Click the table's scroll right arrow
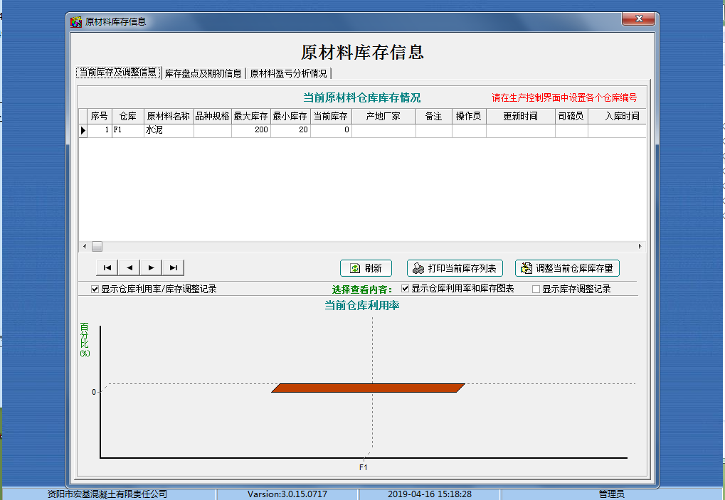Screen dimensions: 725x500 (x=640, y=246)
